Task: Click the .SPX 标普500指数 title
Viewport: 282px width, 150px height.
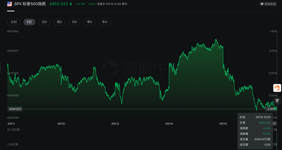Action: pyautogui.click(x=30, y=4)
